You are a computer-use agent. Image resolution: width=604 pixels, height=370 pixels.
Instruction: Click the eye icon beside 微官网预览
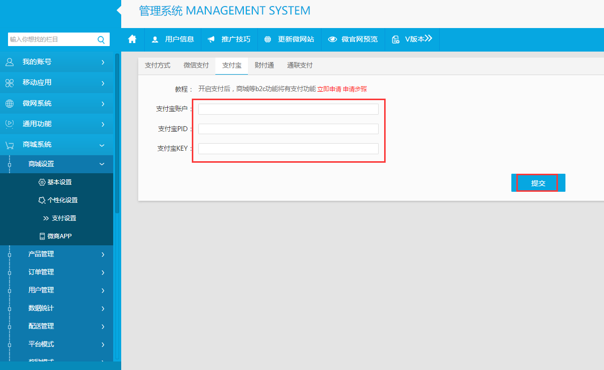pyautogui.click(x=333, y=40)
